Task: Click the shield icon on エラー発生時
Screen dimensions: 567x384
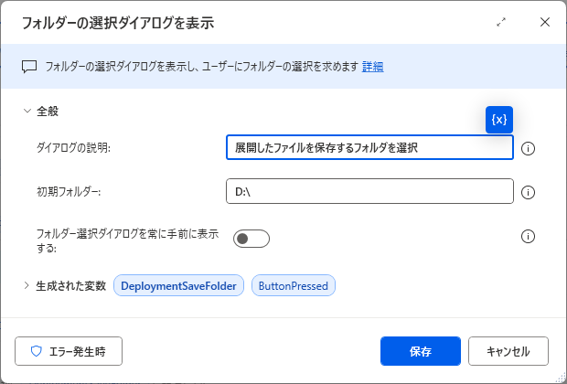Action: (x=37, y=351)
